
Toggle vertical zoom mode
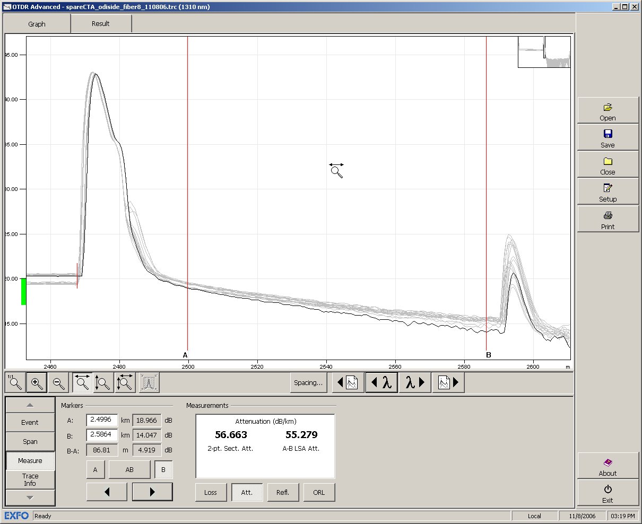[x=104, y=382]
